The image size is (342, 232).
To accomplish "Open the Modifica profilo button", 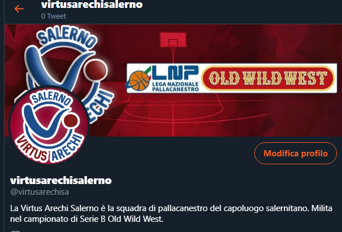I will tap(296, 153).
